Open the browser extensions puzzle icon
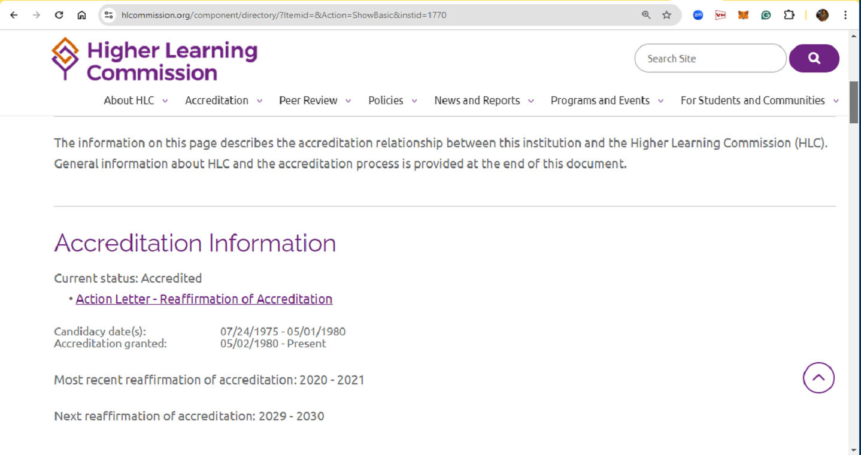The width and height of the screenshot is (861, 455). pos(789,15)
